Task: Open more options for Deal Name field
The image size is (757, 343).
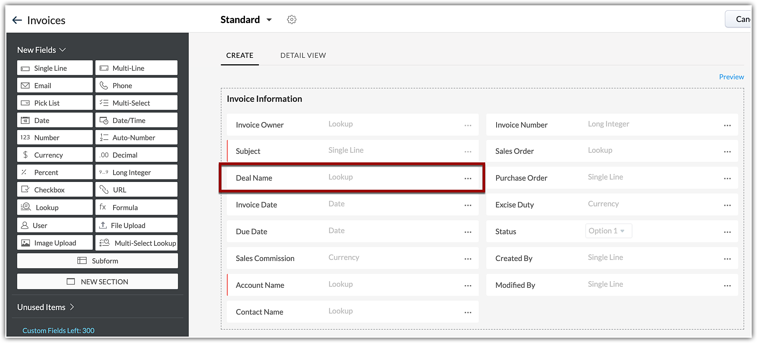Action: point(468,178)
